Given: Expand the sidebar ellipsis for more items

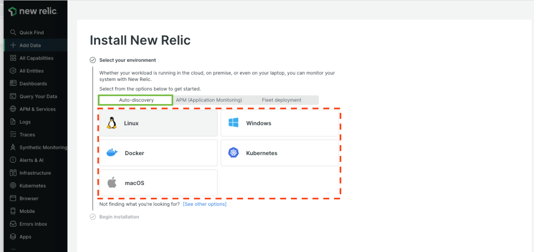Looking at the screenshot, I should [13, 248].
